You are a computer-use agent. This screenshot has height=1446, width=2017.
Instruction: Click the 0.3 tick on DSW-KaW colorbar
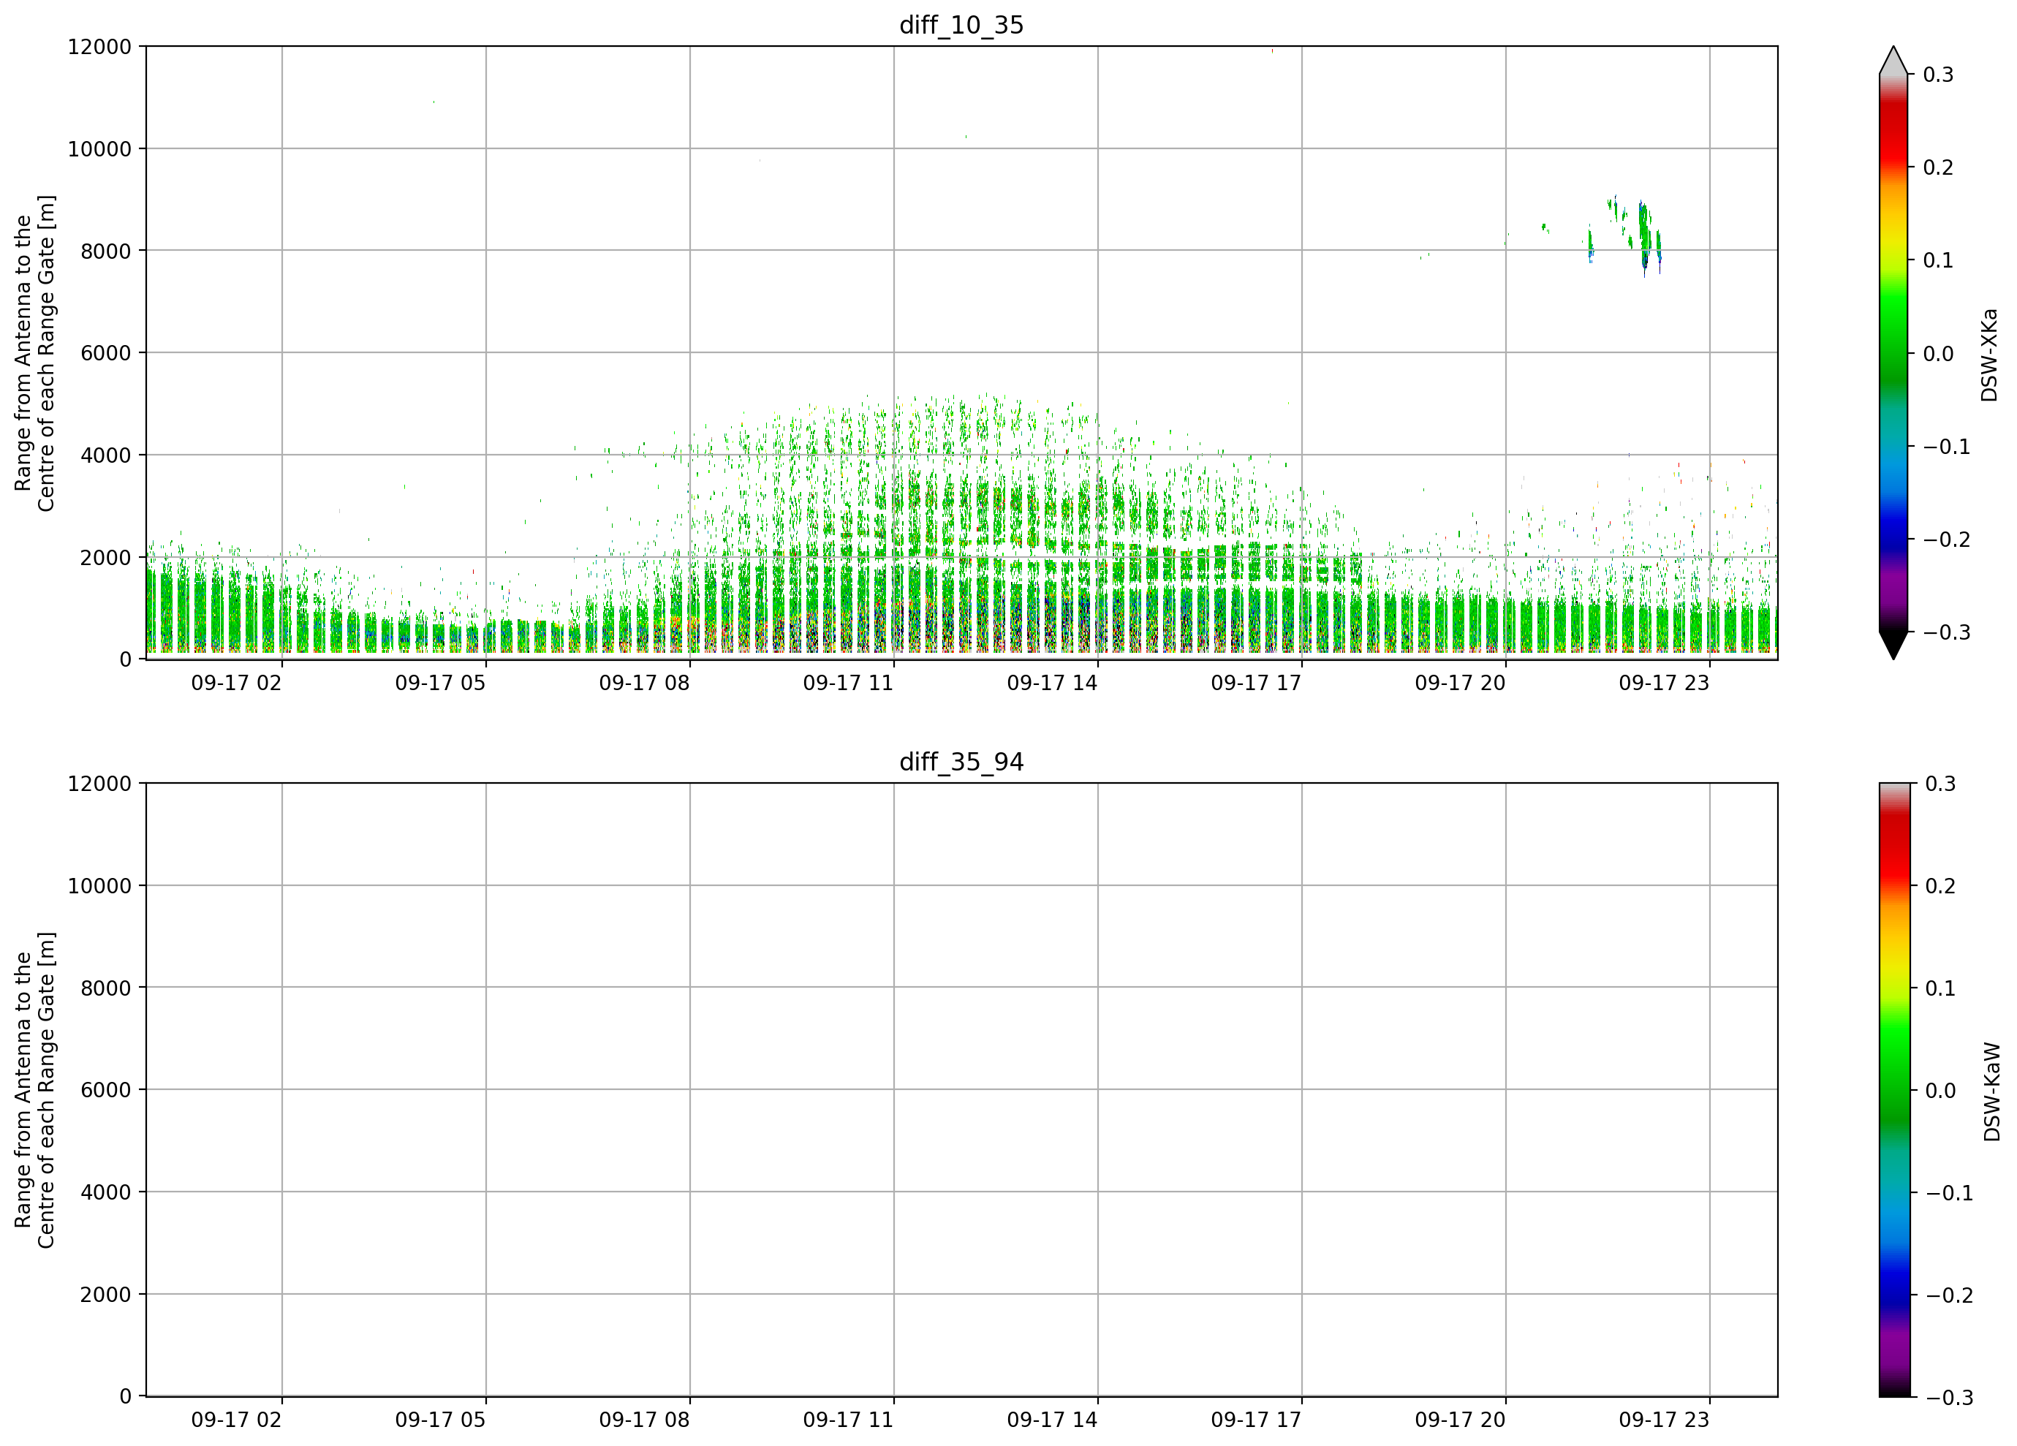tap(1940, 784)
